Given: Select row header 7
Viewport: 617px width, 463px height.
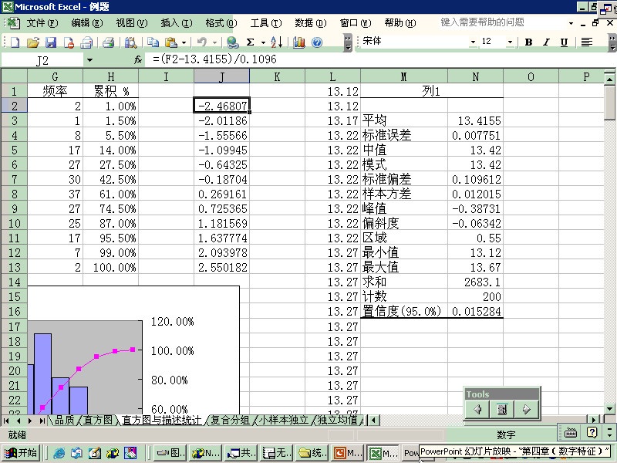Looking at the screenshot, I should (x=14, y=180).
